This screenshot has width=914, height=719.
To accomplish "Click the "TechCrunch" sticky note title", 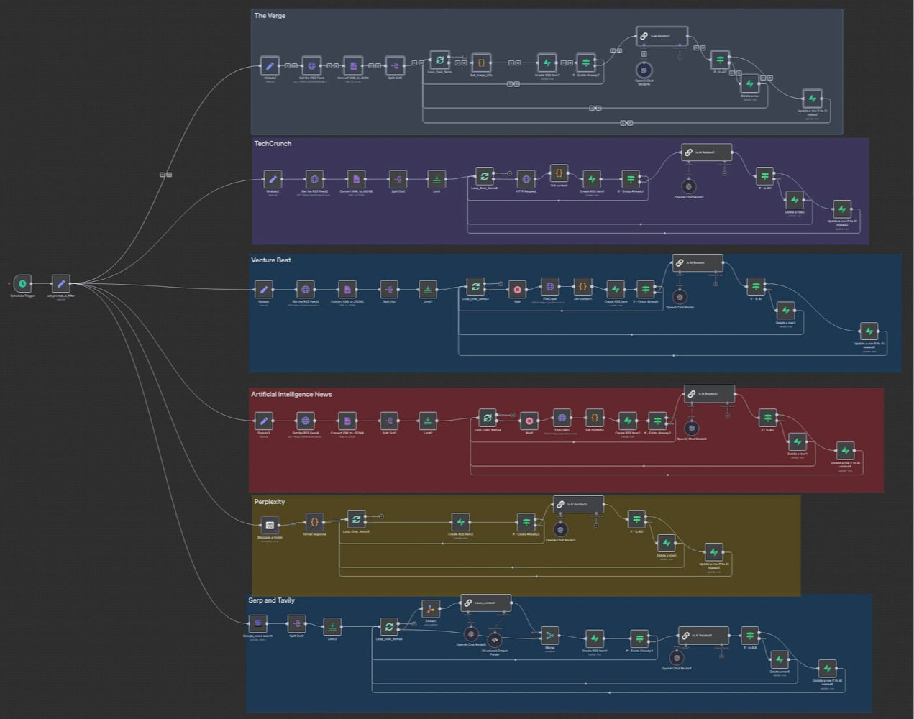I will click(273, 143).
